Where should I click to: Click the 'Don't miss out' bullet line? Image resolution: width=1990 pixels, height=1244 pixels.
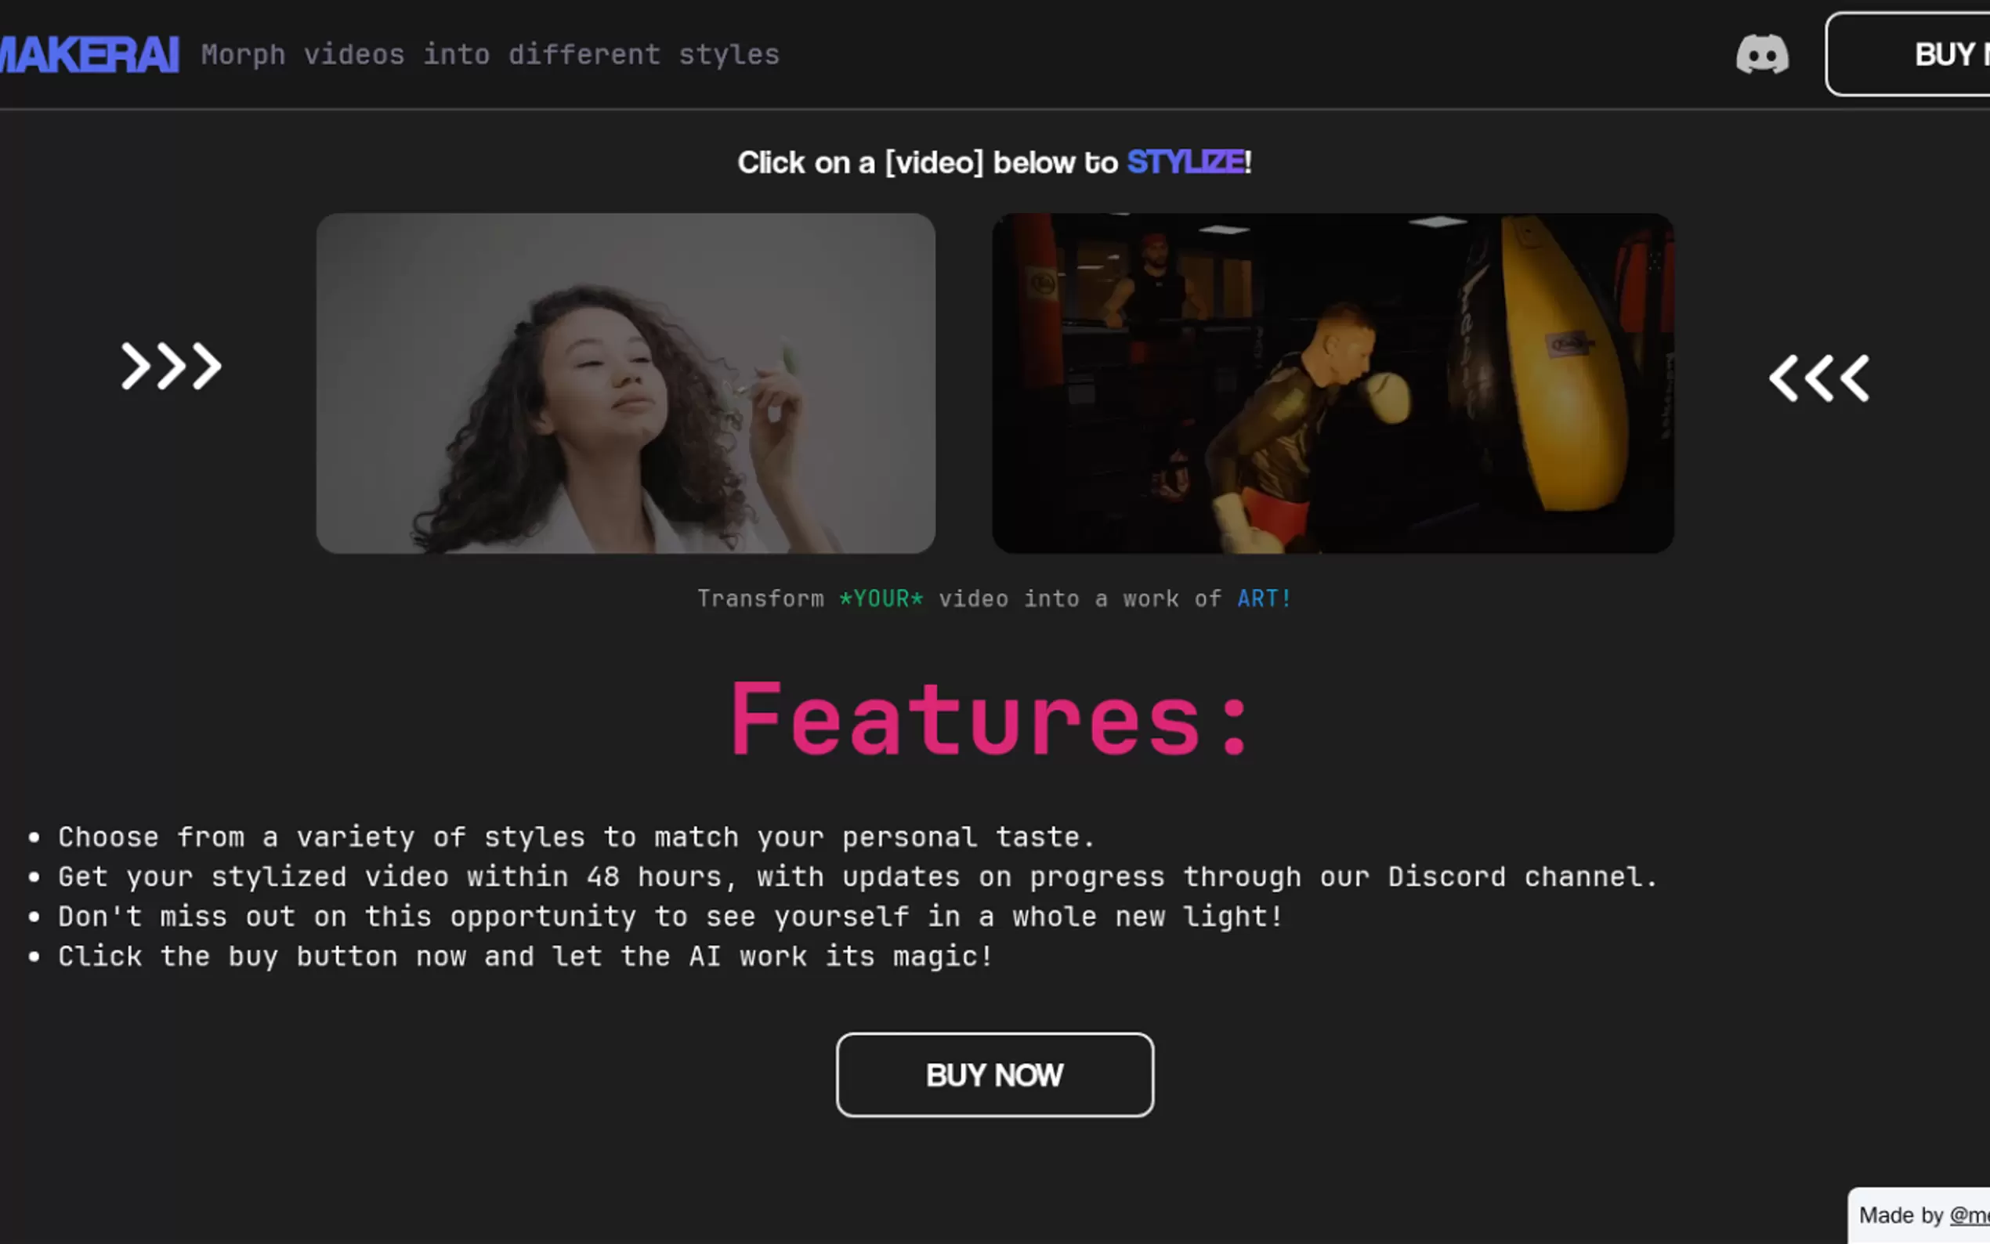coord(670,916)
